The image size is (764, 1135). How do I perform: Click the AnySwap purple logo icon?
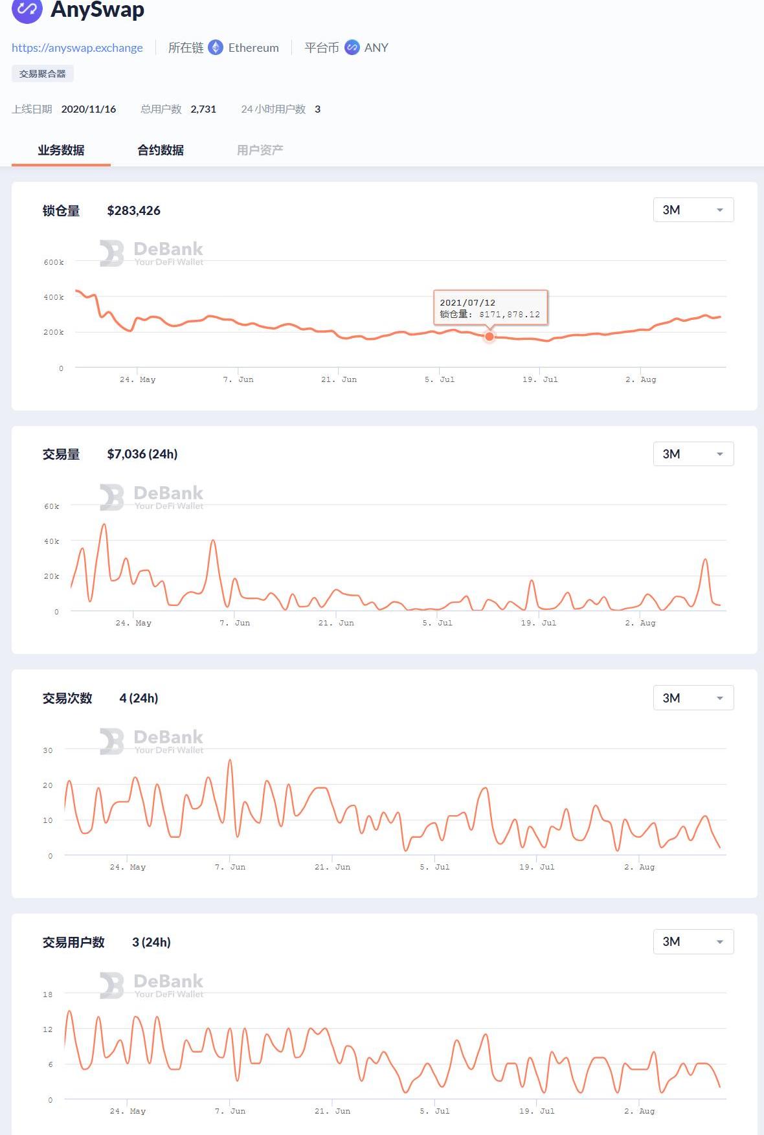click(27, 10)
